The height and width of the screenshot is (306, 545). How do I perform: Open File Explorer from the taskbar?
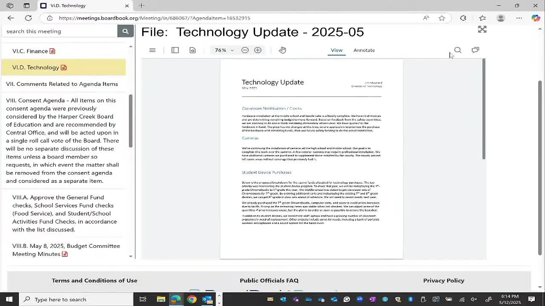[161, 299]
